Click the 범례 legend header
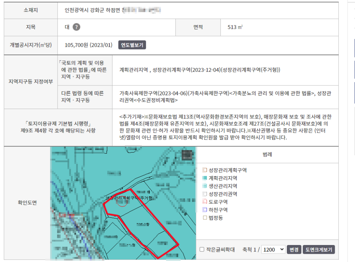 click(x=267, y=154)
